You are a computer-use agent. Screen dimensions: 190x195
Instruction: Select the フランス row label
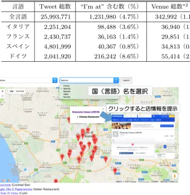[x=18, y=37]
